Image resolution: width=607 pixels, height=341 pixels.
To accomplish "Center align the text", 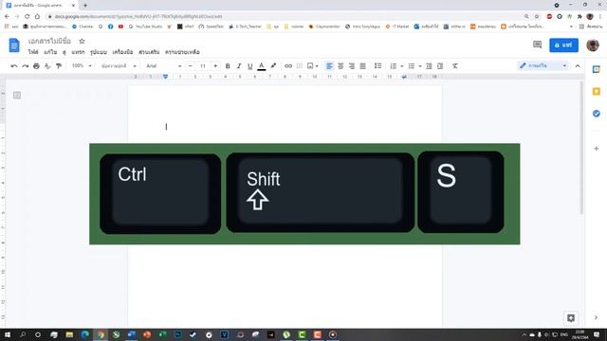I will click(340, 66).
